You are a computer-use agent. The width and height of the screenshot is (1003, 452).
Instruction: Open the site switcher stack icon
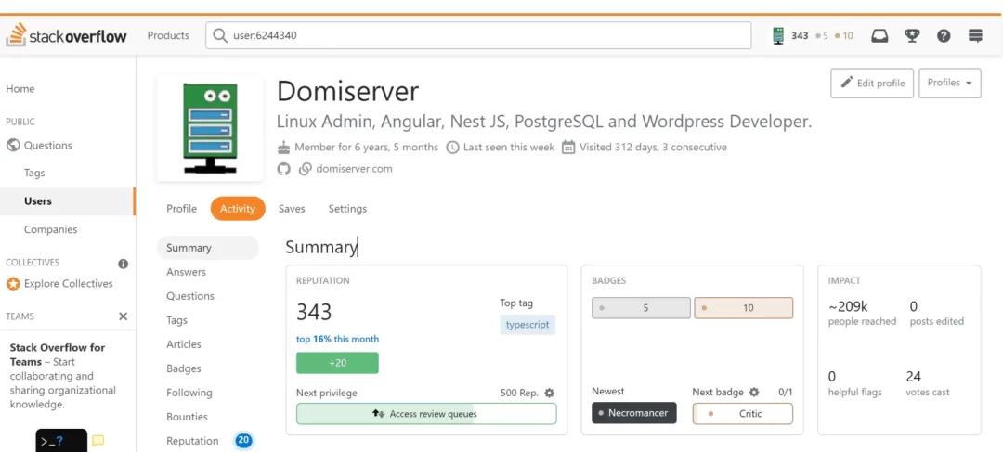click(x=975, y=36)
